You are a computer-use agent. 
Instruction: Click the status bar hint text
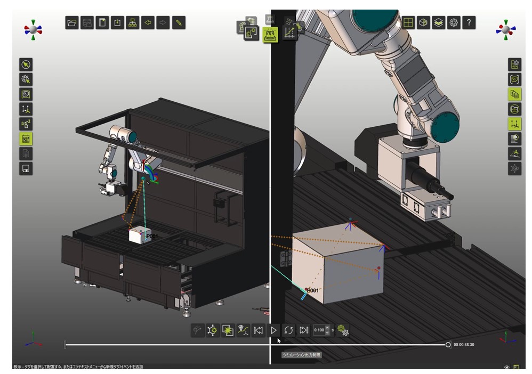(x=78, y=367)
